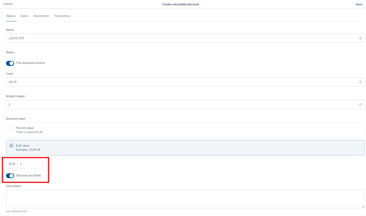Click the 'Description' label
Image resolution: width=366 pixels, height=216 pixels.
(14, 186)
